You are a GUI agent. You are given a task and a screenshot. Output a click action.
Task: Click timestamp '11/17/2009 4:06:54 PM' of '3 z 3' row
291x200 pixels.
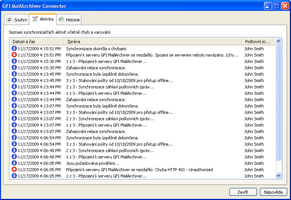(39, 144)
